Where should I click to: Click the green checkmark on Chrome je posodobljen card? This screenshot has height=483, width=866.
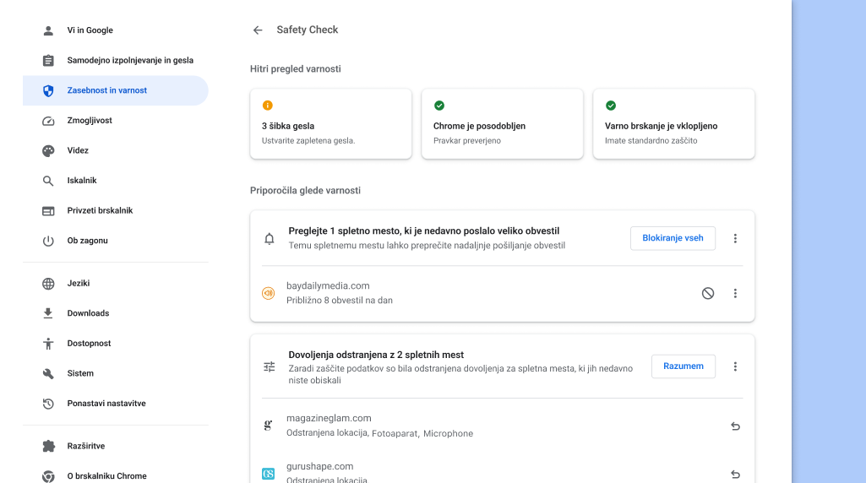439,106
